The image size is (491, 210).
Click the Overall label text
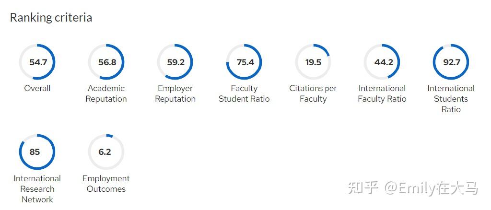[37, 88]
